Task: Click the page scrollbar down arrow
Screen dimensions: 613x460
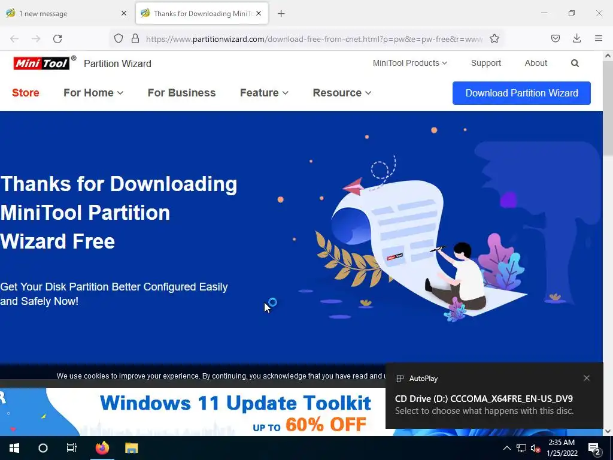Action: [608, 431]
